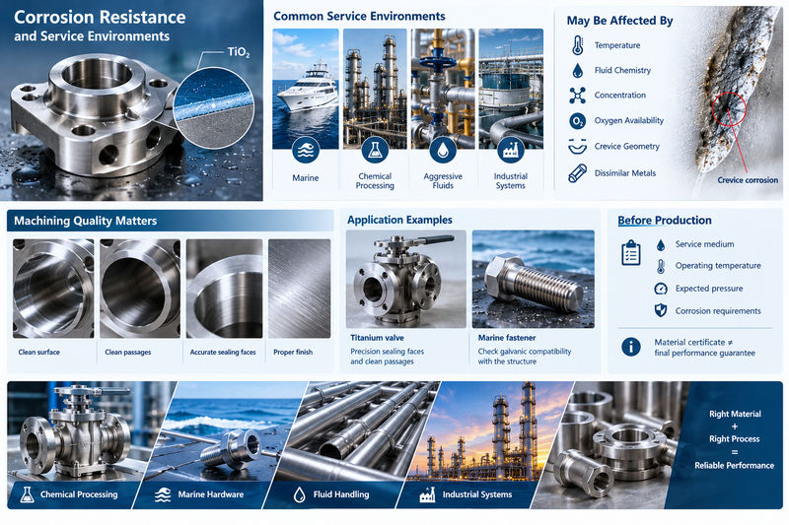Click the May Be Affected By heading

click(x=620, y=21)
